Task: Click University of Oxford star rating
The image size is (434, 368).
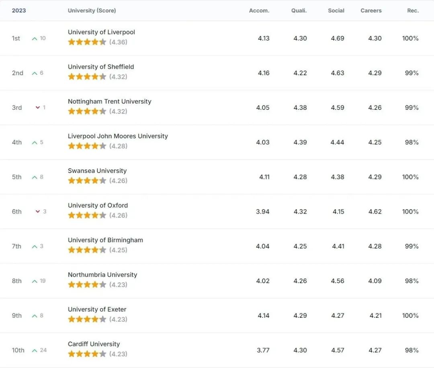Action: click(87, 215)
